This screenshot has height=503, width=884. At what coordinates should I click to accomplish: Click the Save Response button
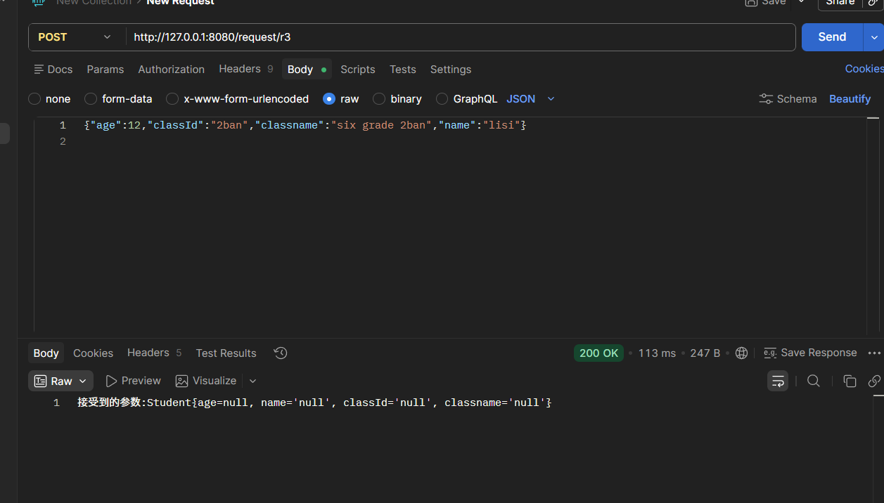click(810, 353)
